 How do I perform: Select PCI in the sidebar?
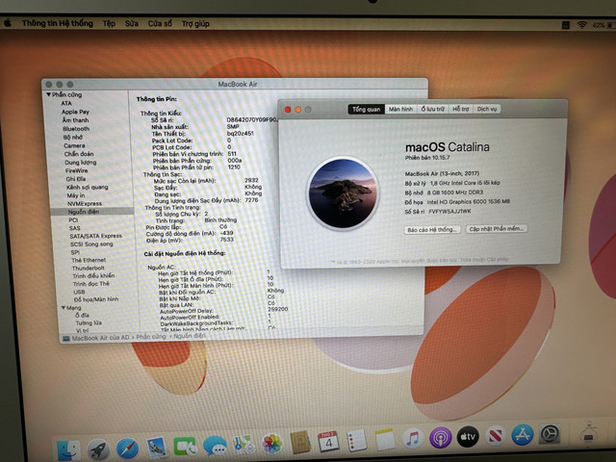(x=73, y=220)
